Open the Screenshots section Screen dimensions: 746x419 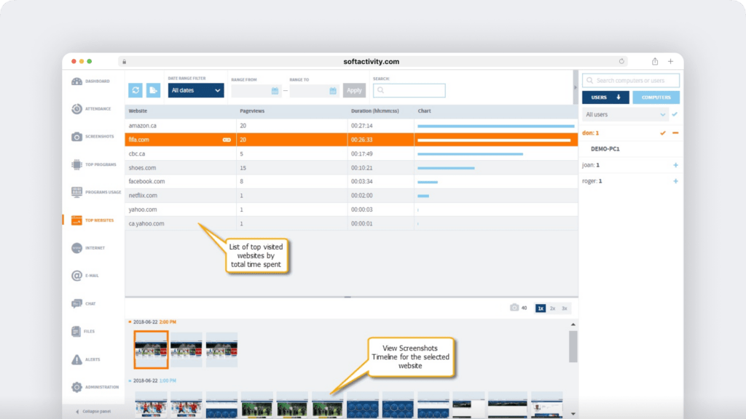tap(91, 136)
